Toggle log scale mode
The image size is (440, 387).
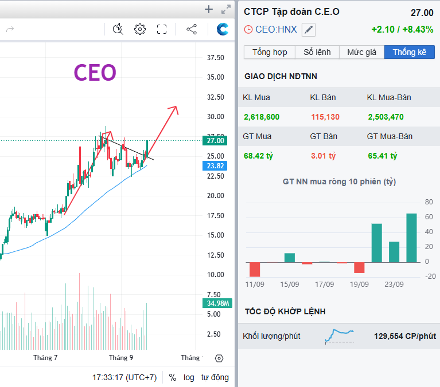coord(189,377)
